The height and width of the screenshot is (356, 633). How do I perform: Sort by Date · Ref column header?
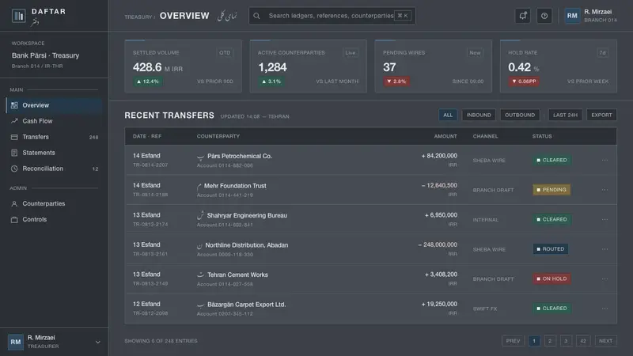[147, 136]
